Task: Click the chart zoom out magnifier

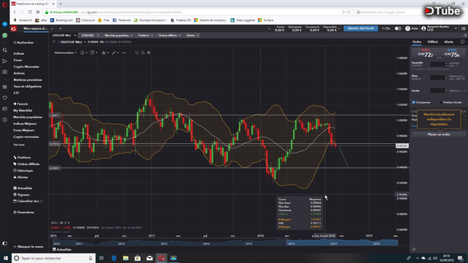Action: pos(137,53)
